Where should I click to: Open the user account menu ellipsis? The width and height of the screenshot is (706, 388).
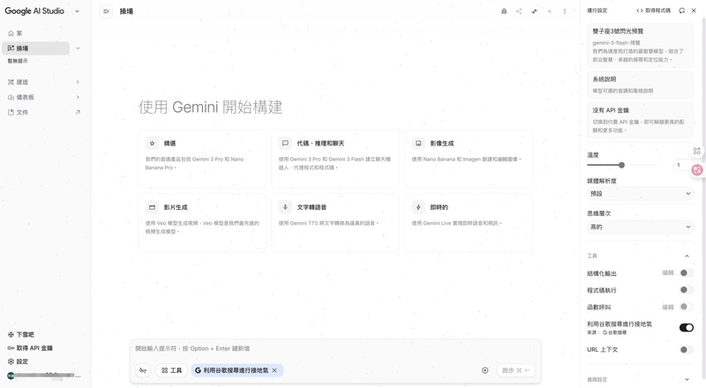[x=79, y=376]
